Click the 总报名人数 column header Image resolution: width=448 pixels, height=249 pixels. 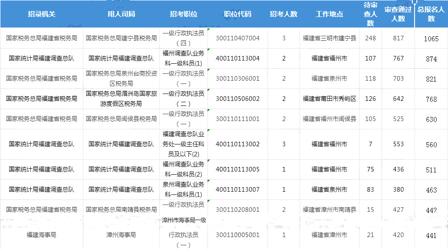431,14
